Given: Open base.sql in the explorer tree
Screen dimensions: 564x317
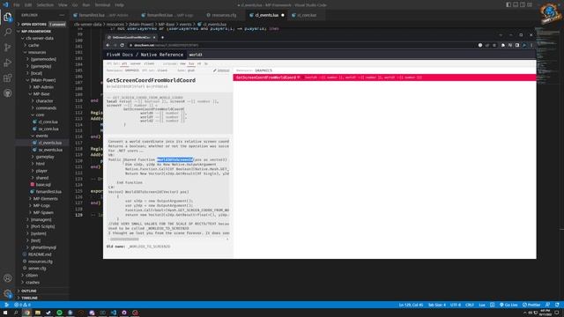Looking at the screenshot, I should pos(43,184).
